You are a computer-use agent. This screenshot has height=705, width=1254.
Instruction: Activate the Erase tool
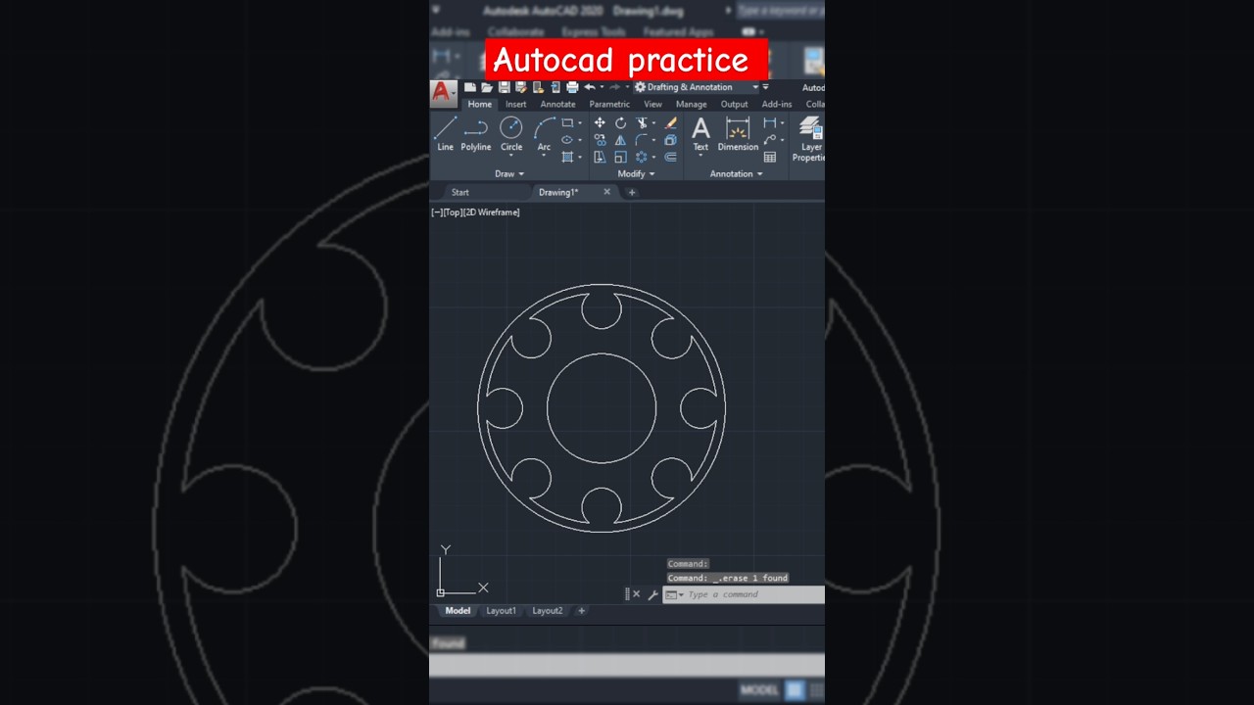click(671, 122)
